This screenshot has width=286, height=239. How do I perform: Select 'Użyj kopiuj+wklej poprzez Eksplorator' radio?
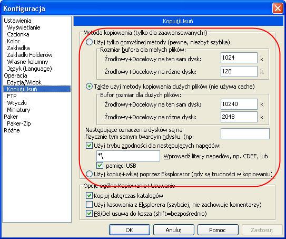tap(89, 174)
